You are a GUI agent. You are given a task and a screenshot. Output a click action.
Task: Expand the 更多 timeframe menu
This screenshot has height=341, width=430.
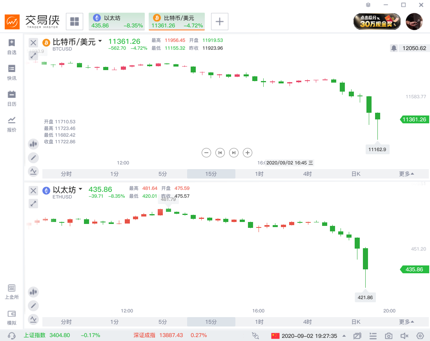click(x=406, y=173)
